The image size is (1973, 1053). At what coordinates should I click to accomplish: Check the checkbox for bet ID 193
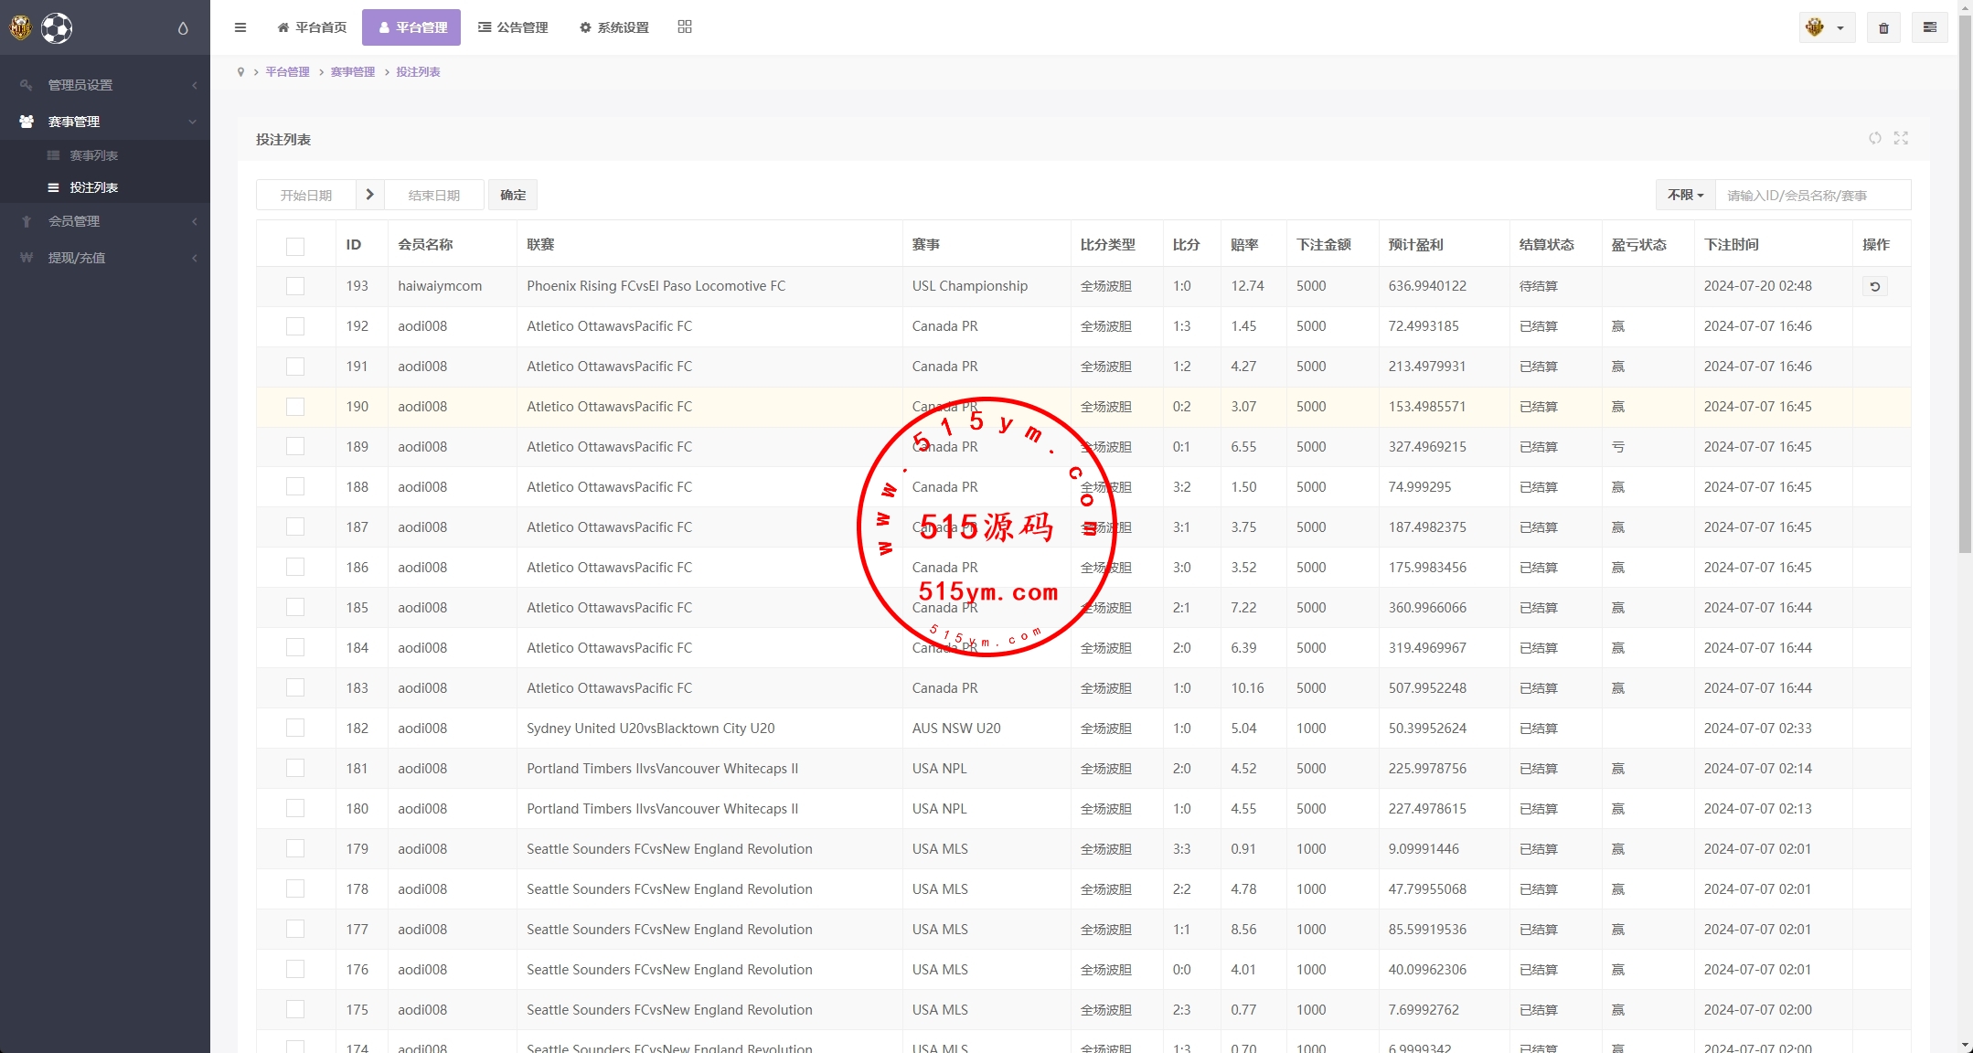pos(295,286)
